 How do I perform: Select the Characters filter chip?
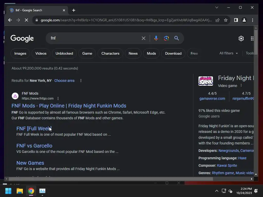pyautogui.click(x=110, y=53)
